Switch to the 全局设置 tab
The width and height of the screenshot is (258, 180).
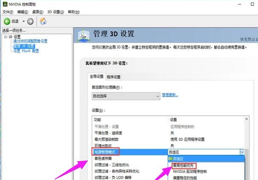pos(97,77)
